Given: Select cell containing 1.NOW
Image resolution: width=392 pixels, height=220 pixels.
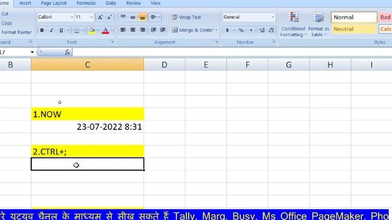Looking at the screenshot, I should tap(88, 114).
